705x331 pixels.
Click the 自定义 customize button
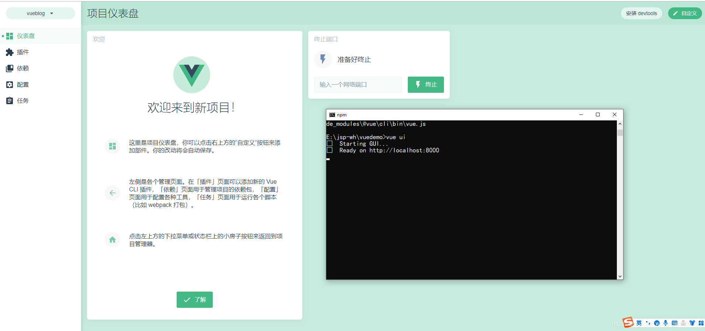click(685, 13)
